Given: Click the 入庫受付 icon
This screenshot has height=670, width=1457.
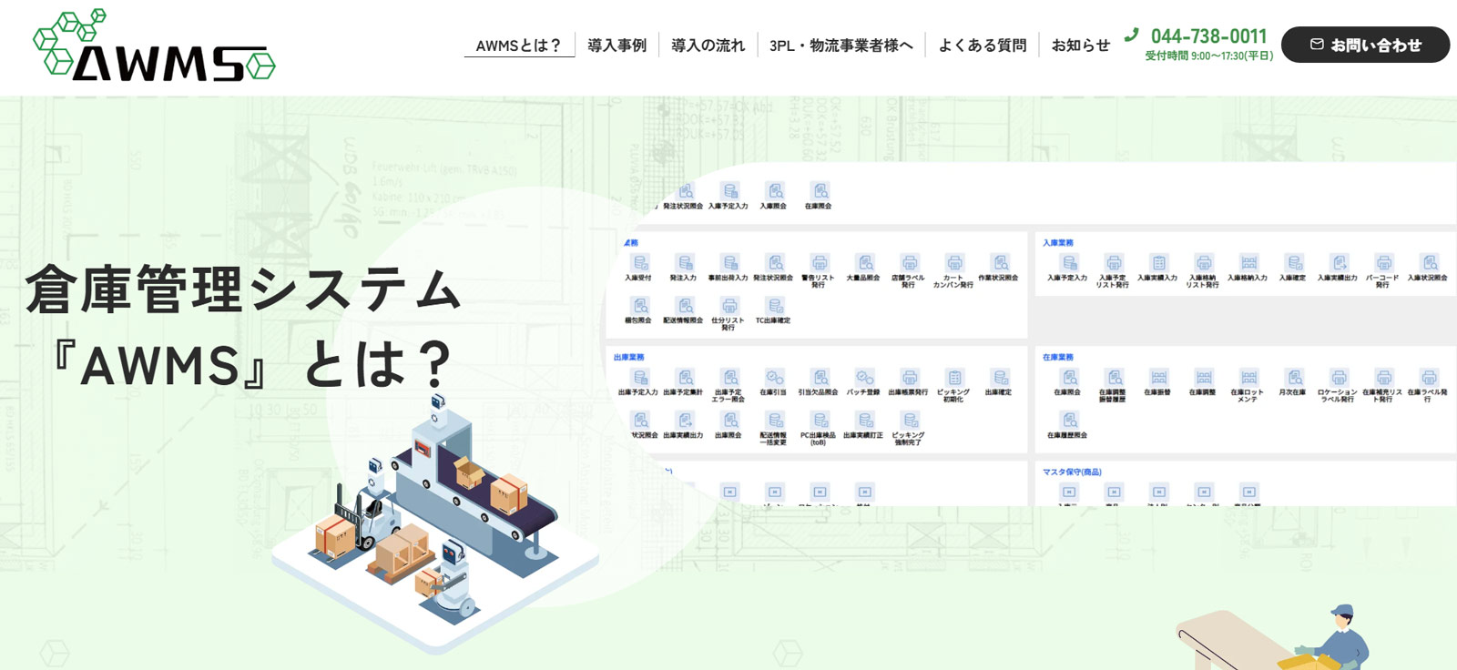Looking at the screenshot, I should (640, 262).
